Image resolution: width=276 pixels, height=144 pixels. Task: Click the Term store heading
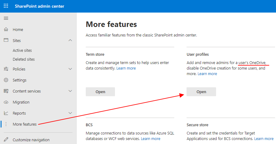coord(95,54)
